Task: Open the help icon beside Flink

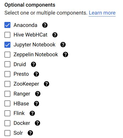Action: 32,113
